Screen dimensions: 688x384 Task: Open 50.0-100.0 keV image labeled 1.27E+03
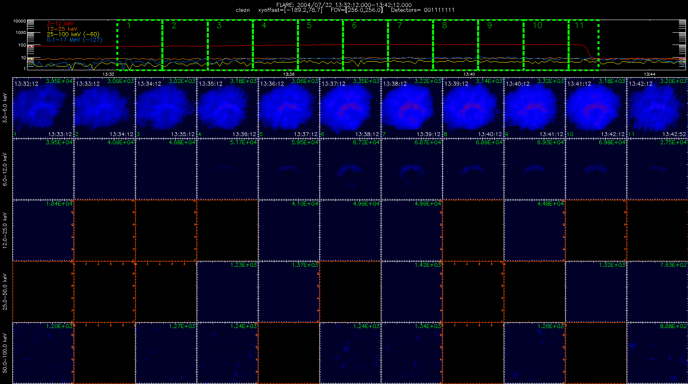(x=166, y=353)
